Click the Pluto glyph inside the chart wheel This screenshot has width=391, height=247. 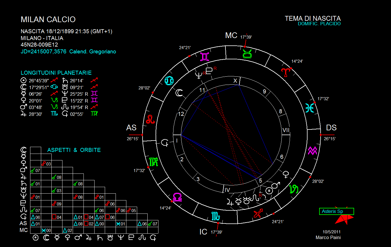click(209, 71)
